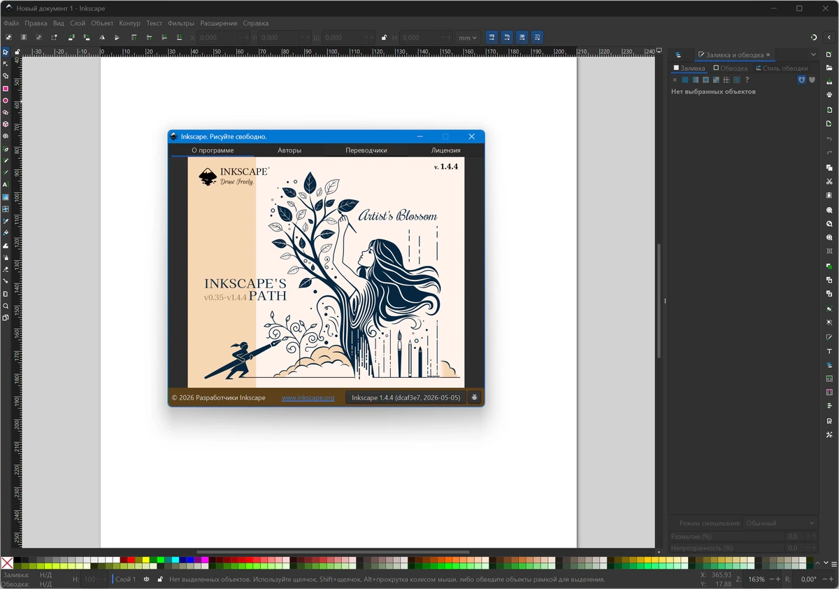Select the Pen Bezier tool
This screenshot has width=839, height=589.
point(6,149)
